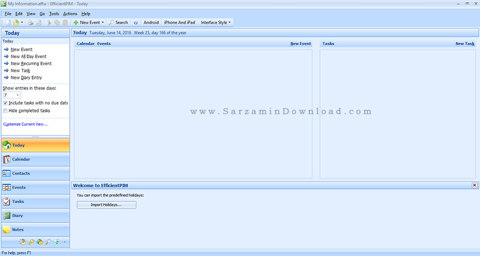Click the Paste clipboard icon
The width and height of the screenshot is (480, 256).
(x=65, y=22)
